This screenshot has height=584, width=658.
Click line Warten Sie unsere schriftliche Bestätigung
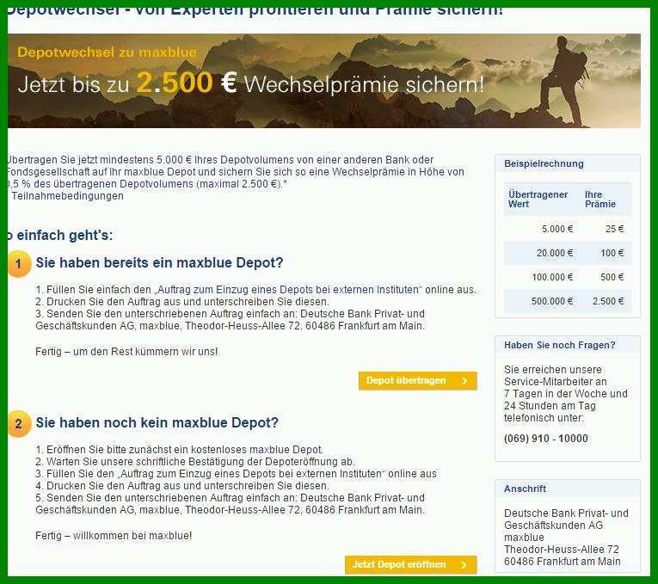[195, 462]
